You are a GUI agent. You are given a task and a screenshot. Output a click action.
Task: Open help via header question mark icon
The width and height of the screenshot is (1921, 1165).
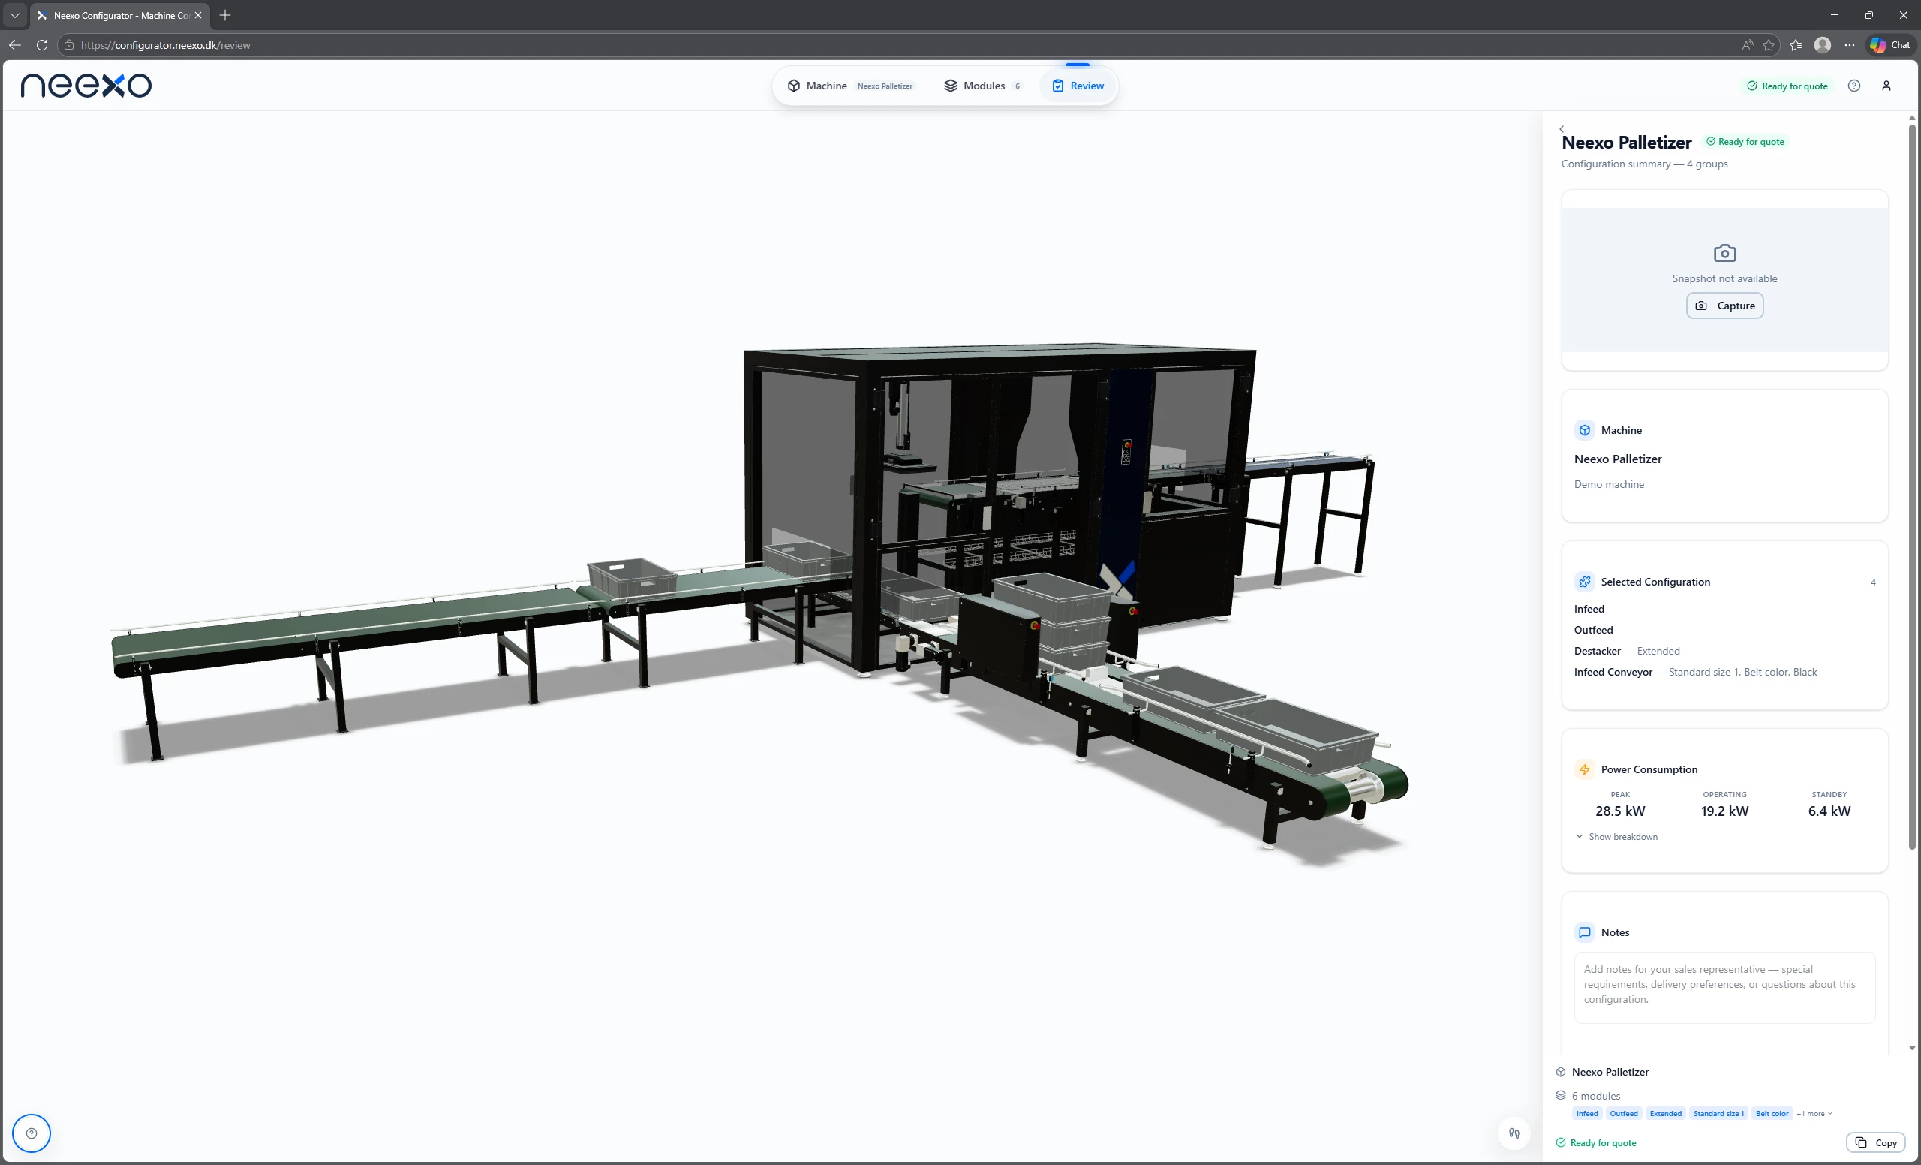pyautogui.click(x=1854, y=86)
